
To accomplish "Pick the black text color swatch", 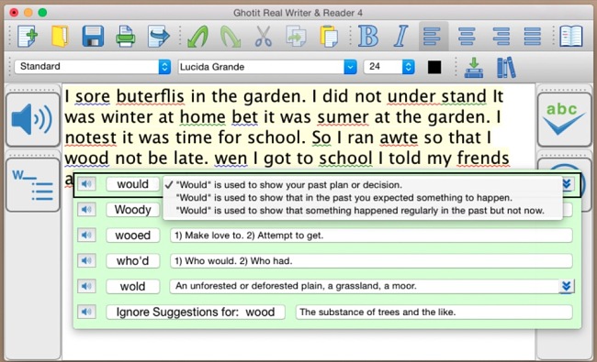I will coord(434,67).
